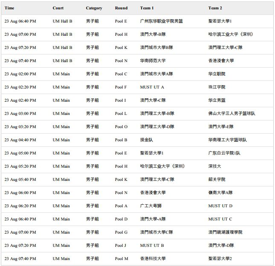Image resolution: width=275 pixels, height=266 pixels.
Task: Select the Pool C round cell
Action: [121, 74]
